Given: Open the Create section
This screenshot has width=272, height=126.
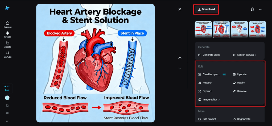Looking at the screenshot, I should tap(7, 35).
